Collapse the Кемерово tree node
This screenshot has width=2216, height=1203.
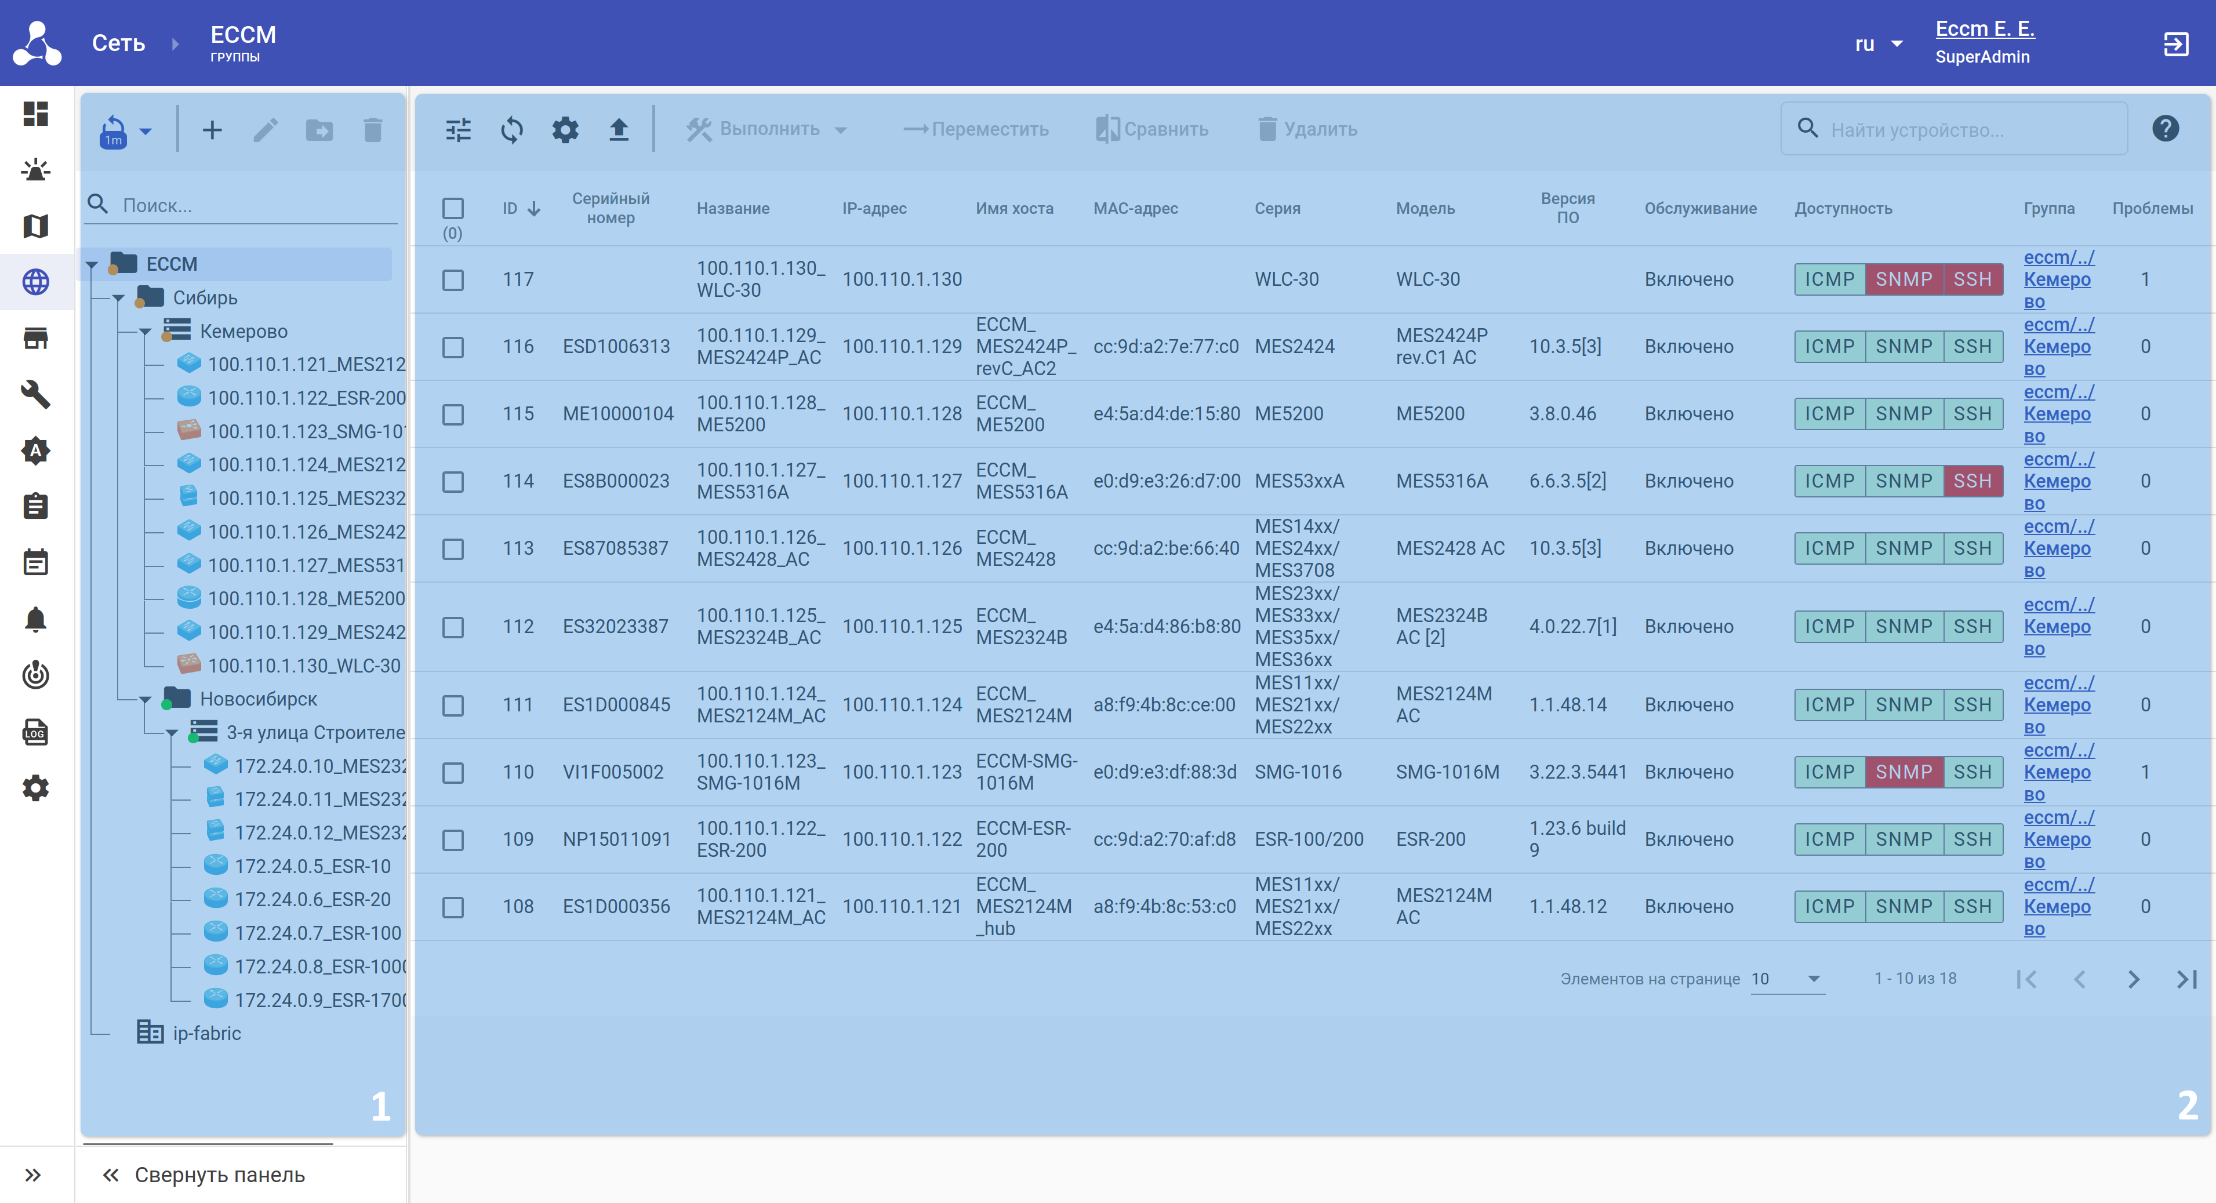146,332
